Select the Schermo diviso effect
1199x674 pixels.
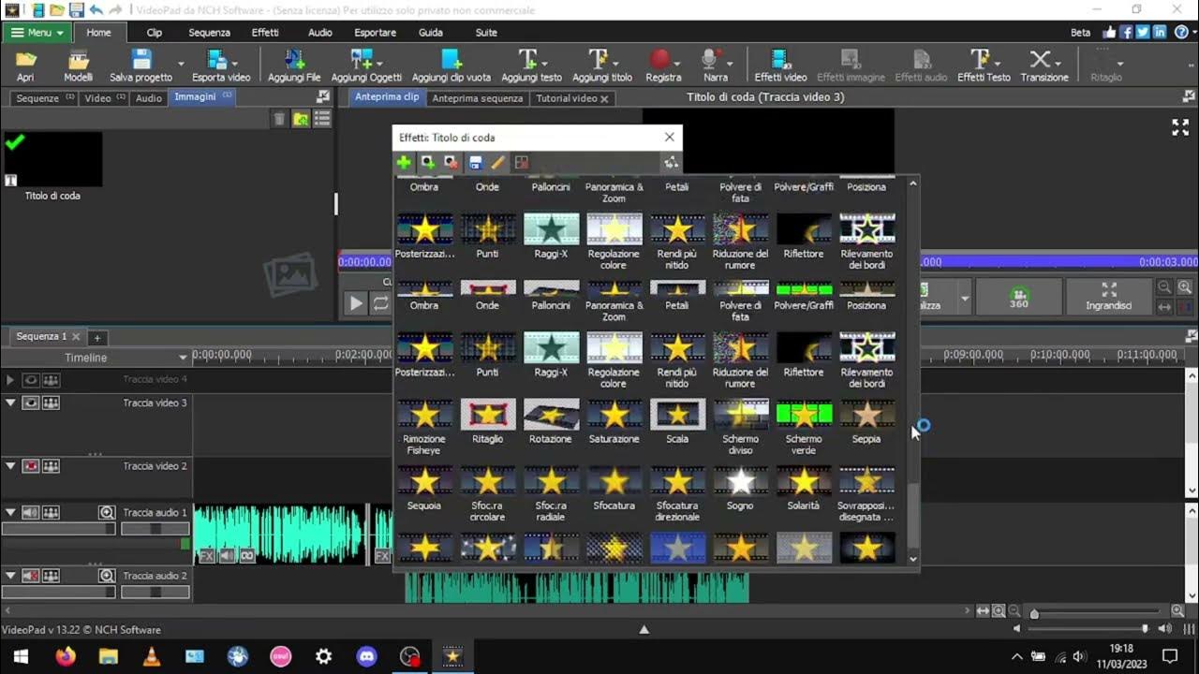click(x=741, y=428)
